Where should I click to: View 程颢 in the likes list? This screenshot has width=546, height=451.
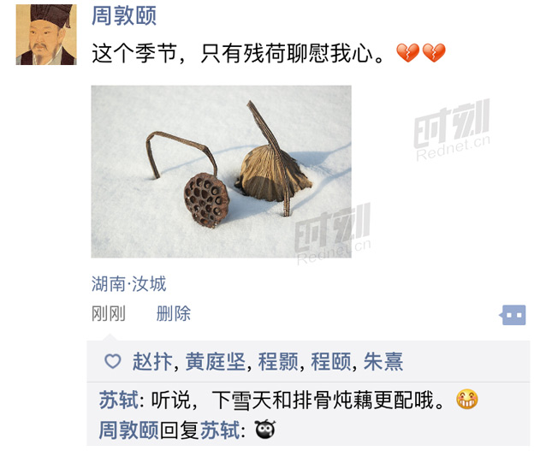tap(278, 361)
